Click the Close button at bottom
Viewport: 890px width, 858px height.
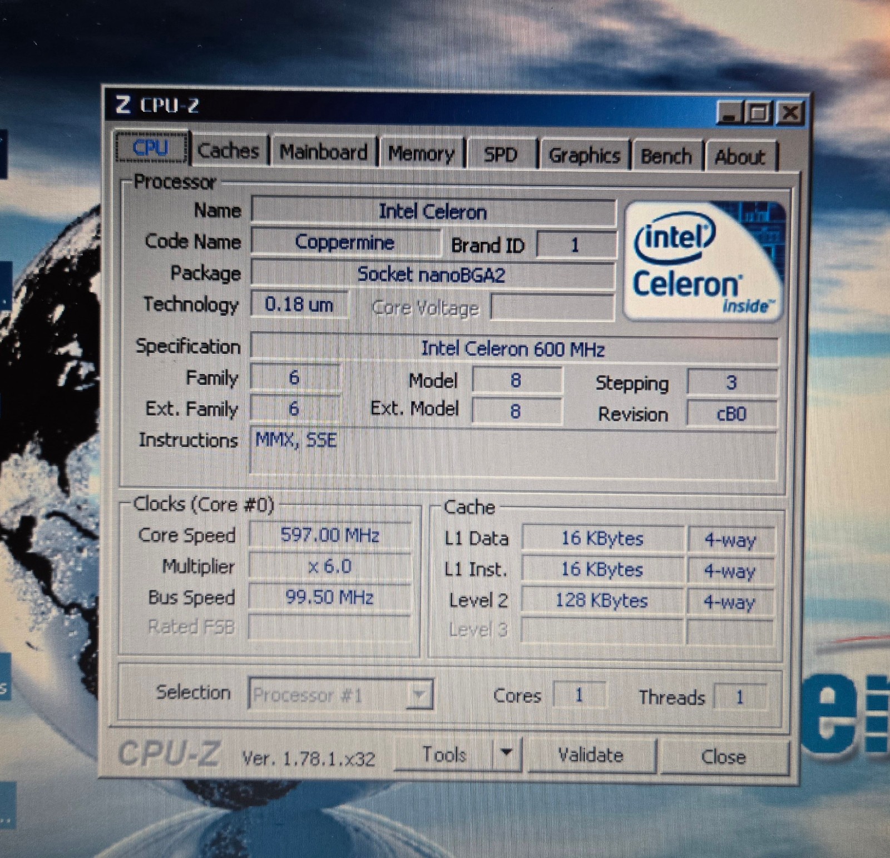pos(723,757)
